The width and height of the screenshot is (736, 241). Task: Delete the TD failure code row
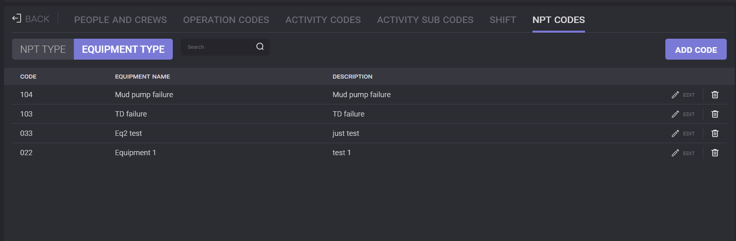coord(715,114)
